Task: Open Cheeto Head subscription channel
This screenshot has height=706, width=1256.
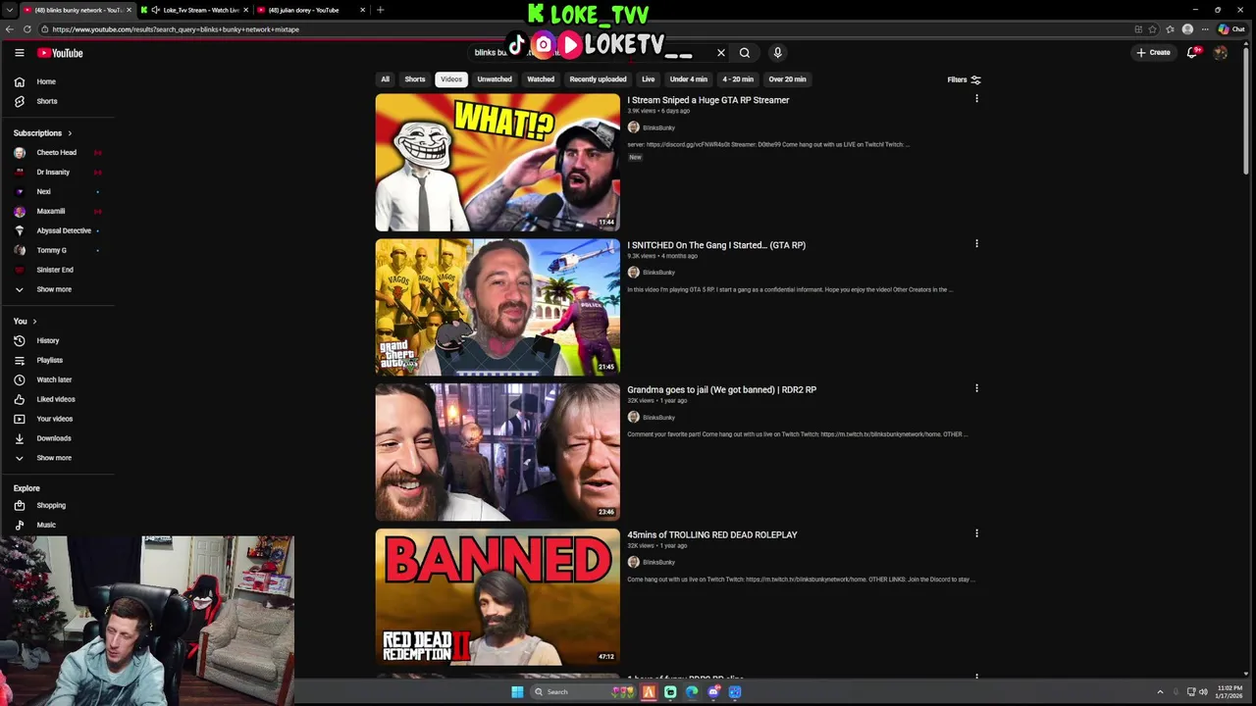Action: (58, 153)
